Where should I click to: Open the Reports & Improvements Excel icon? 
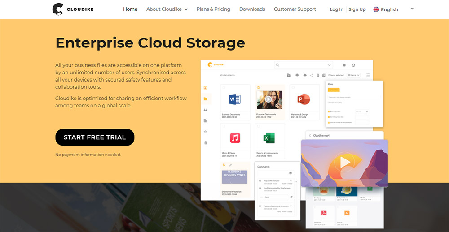269,138
